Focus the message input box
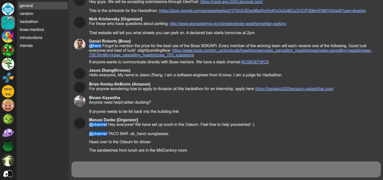Viewport: 383px width, 180px height. tap(226, 169)
